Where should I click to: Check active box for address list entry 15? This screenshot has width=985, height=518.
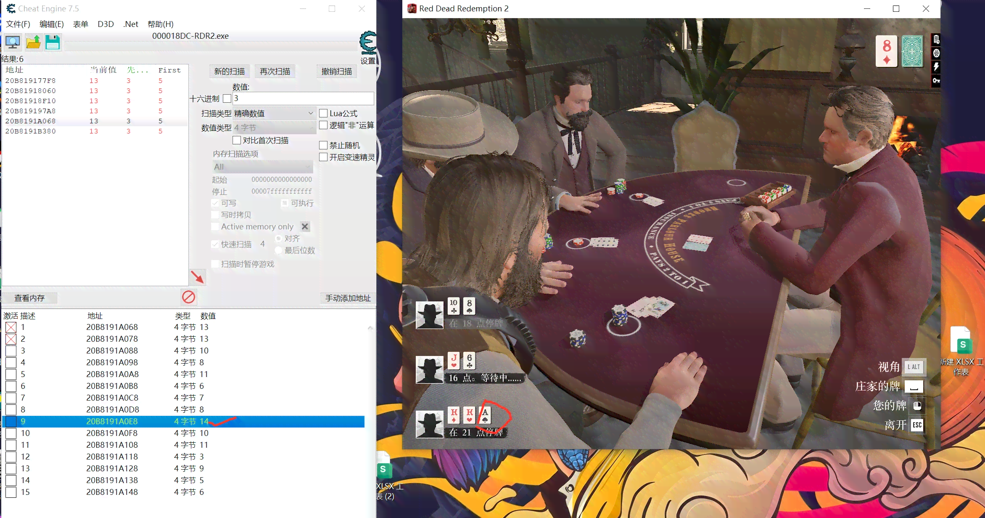11,492
